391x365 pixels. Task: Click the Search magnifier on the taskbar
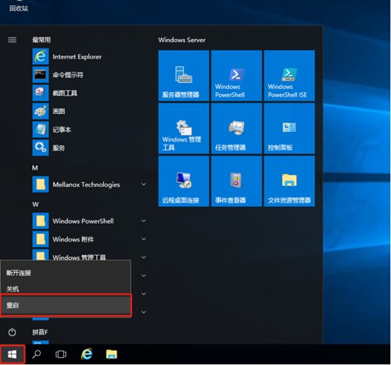pyautogui.click(x=37, y=354)
